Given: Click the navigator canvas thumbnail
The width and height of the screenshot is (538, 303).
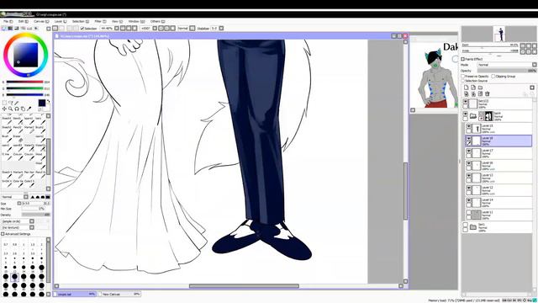Looking at the screenshot, I should pyautogui.click(x=500, y=34).
